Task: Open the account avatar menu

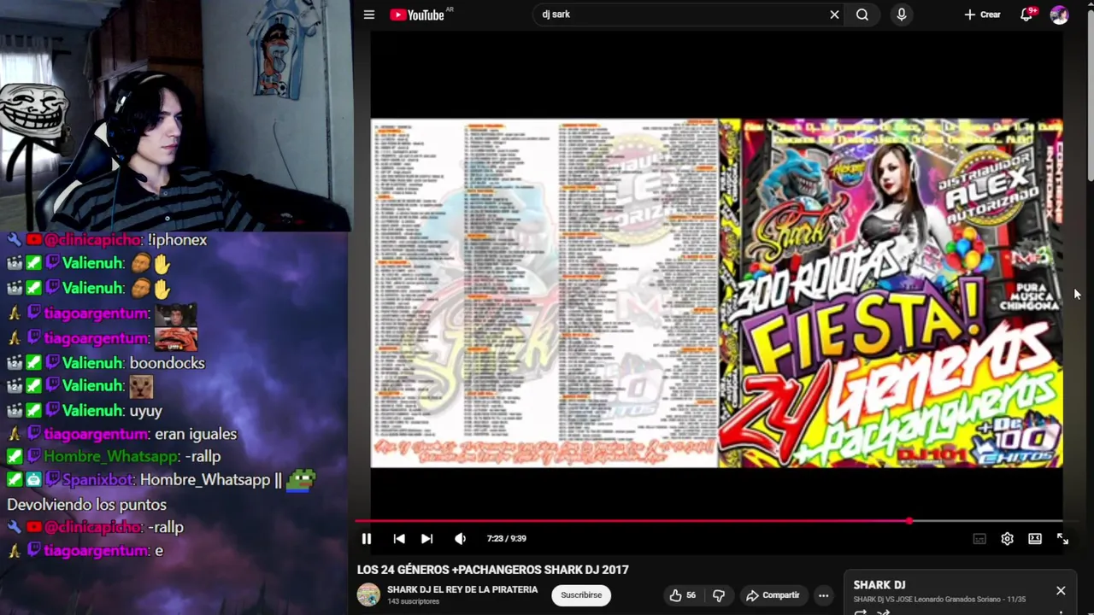Action: (x=1059, y=15)
